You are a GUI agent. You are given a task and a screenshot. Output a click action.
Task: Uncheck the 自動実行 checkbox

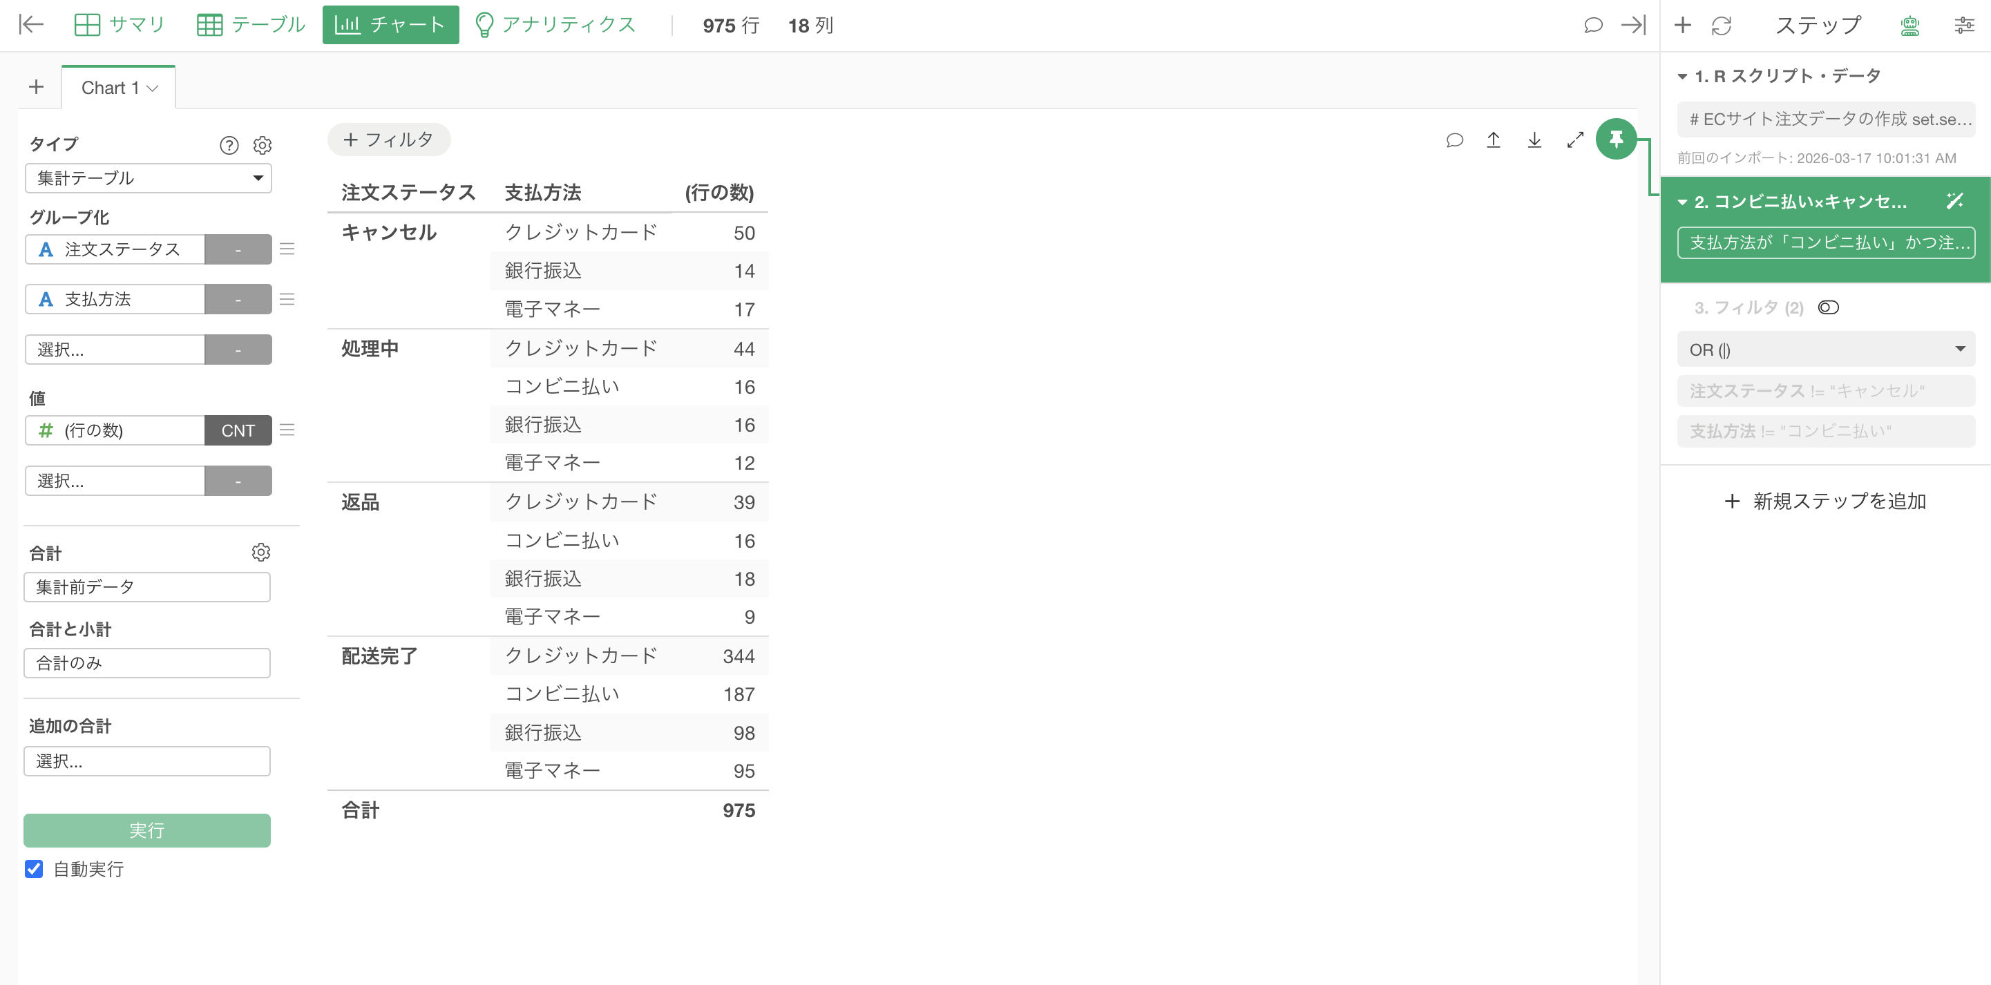34,869
